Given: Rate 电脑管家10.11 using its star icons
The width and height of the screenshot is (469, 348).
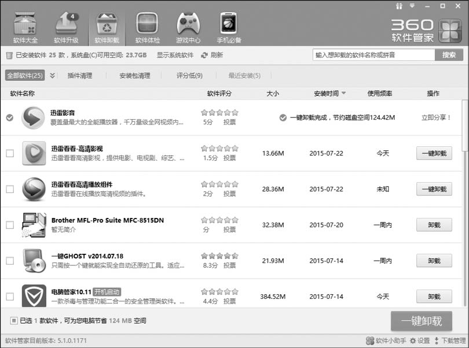Looking at the screenshot, I should pos(219,292).
